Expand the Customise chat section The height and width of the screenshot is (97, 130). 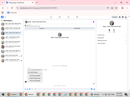click(x=112, y=35)
